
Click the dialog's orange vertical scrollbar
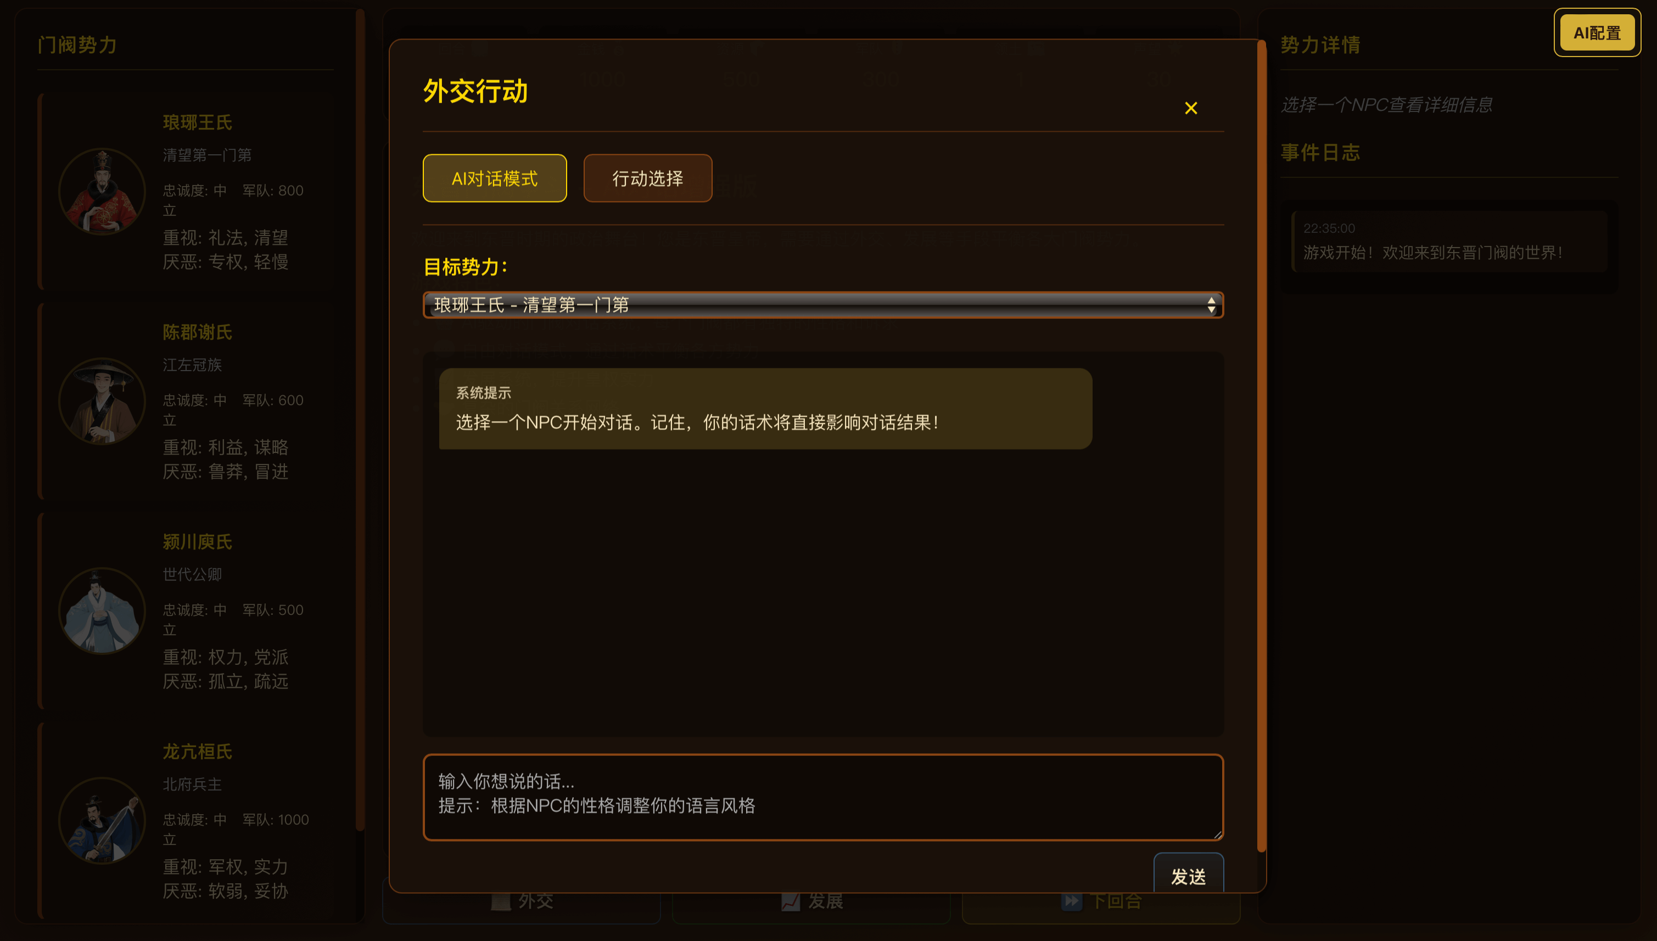(1261, 446)
